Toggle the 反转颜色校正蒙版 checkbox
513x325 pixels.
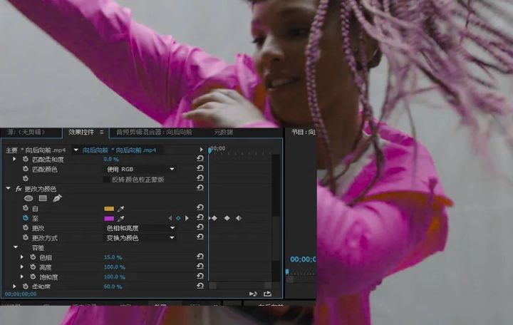106,180
